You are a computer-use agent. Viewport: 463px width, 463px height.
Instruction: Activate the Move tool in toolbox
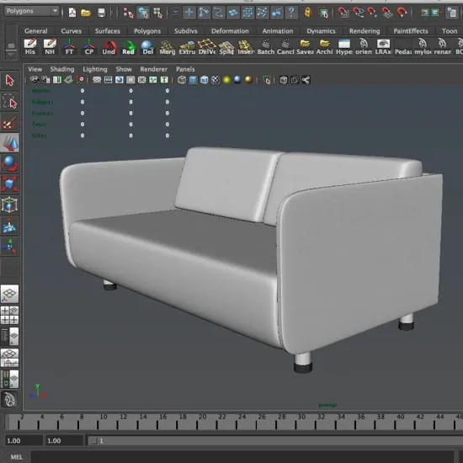(10, 143)
